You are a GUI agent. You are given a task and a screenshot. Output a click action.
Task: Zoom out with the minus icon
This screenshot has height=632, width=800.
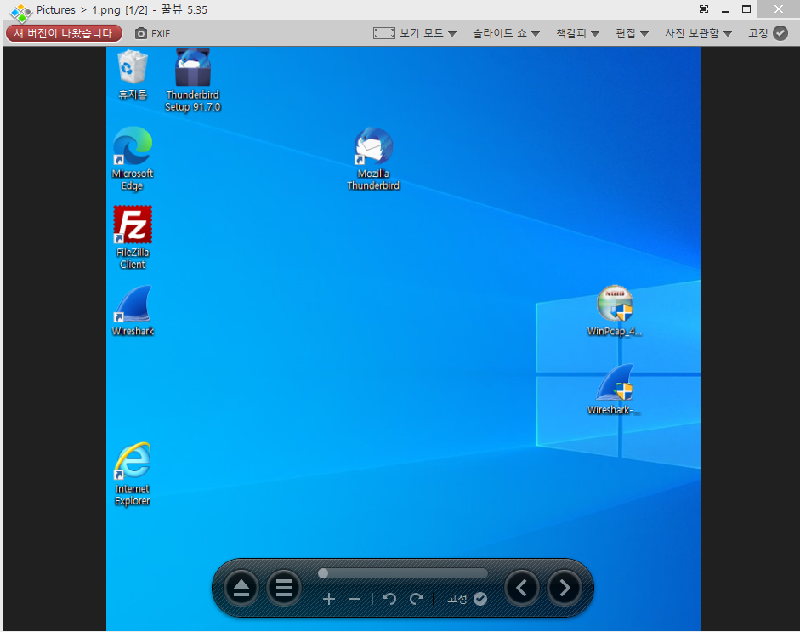tap(355, 599)
